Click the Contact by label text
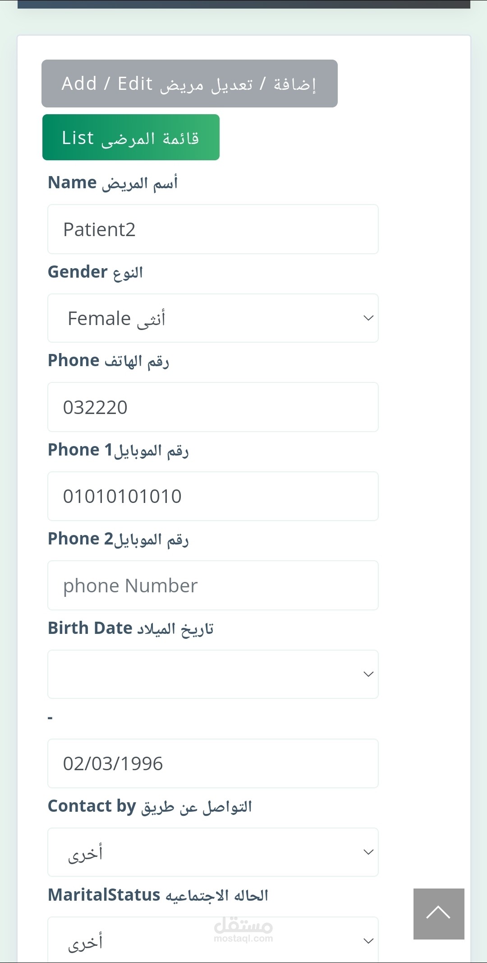 pos(150,806)
